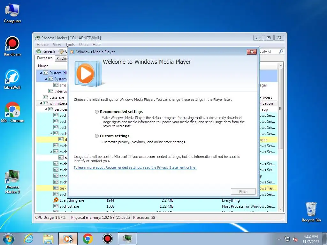Show hidden tray icons arrow
327x245 pixels.
pos(279,239)
